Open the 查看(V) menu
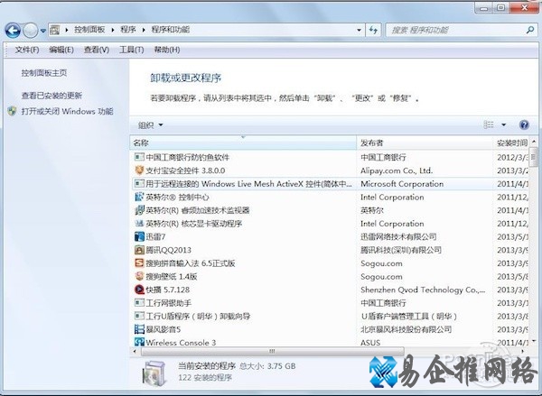This screenshot has height=396, width=542. 97,50
